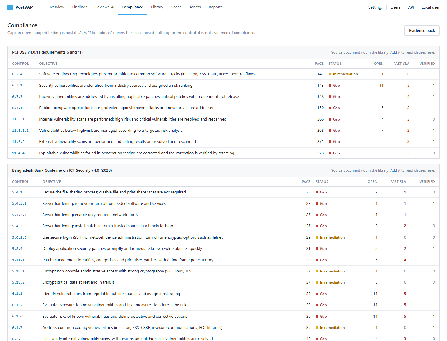The image size is (447, 341).
Task: Open control 6.1.6 link
Action: tap(17, 317)
